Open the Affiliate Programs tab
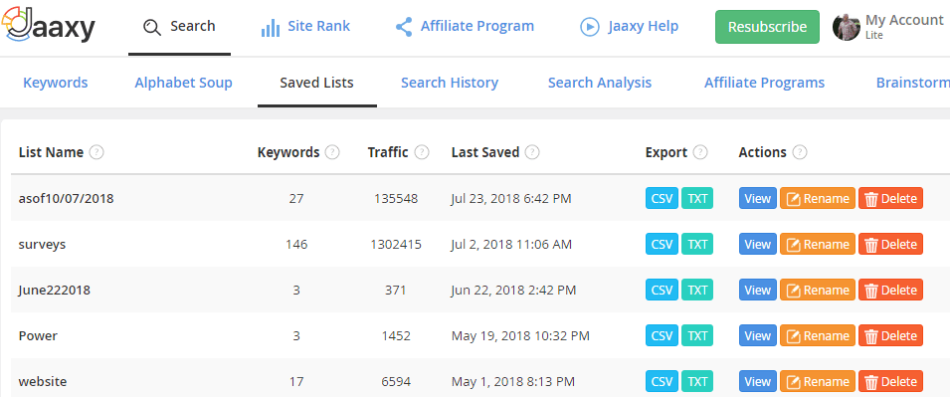 764,83
